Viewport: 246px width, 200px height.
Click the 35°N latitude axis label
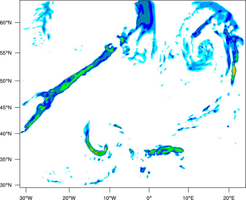(x=6, y=159)
